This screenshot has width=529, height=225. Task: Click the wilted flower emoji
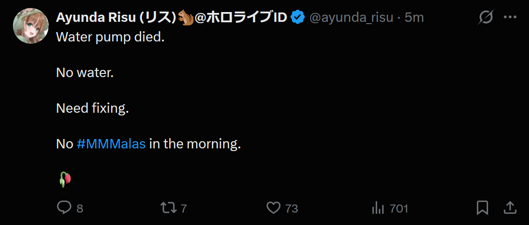pyautogui.click(x=65, y=179)
